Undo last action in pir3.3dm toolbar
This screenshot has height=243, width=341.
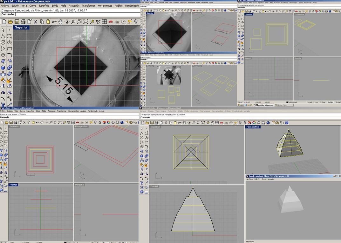54,22
